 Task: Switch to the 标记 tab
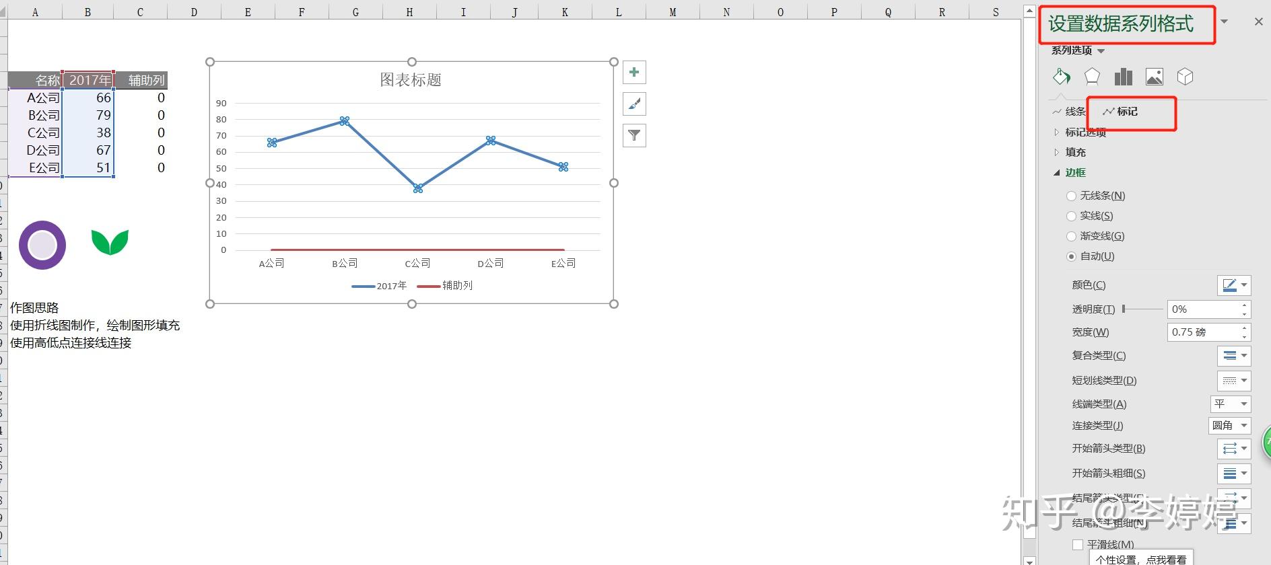(1120, 112)
